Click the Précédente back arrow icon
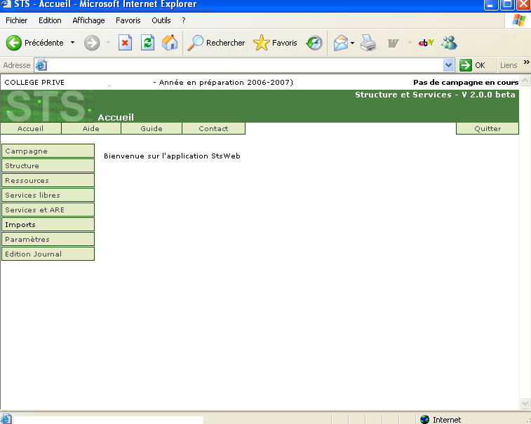This screenshot has width=531, height=424. click(x=14, y=43)
